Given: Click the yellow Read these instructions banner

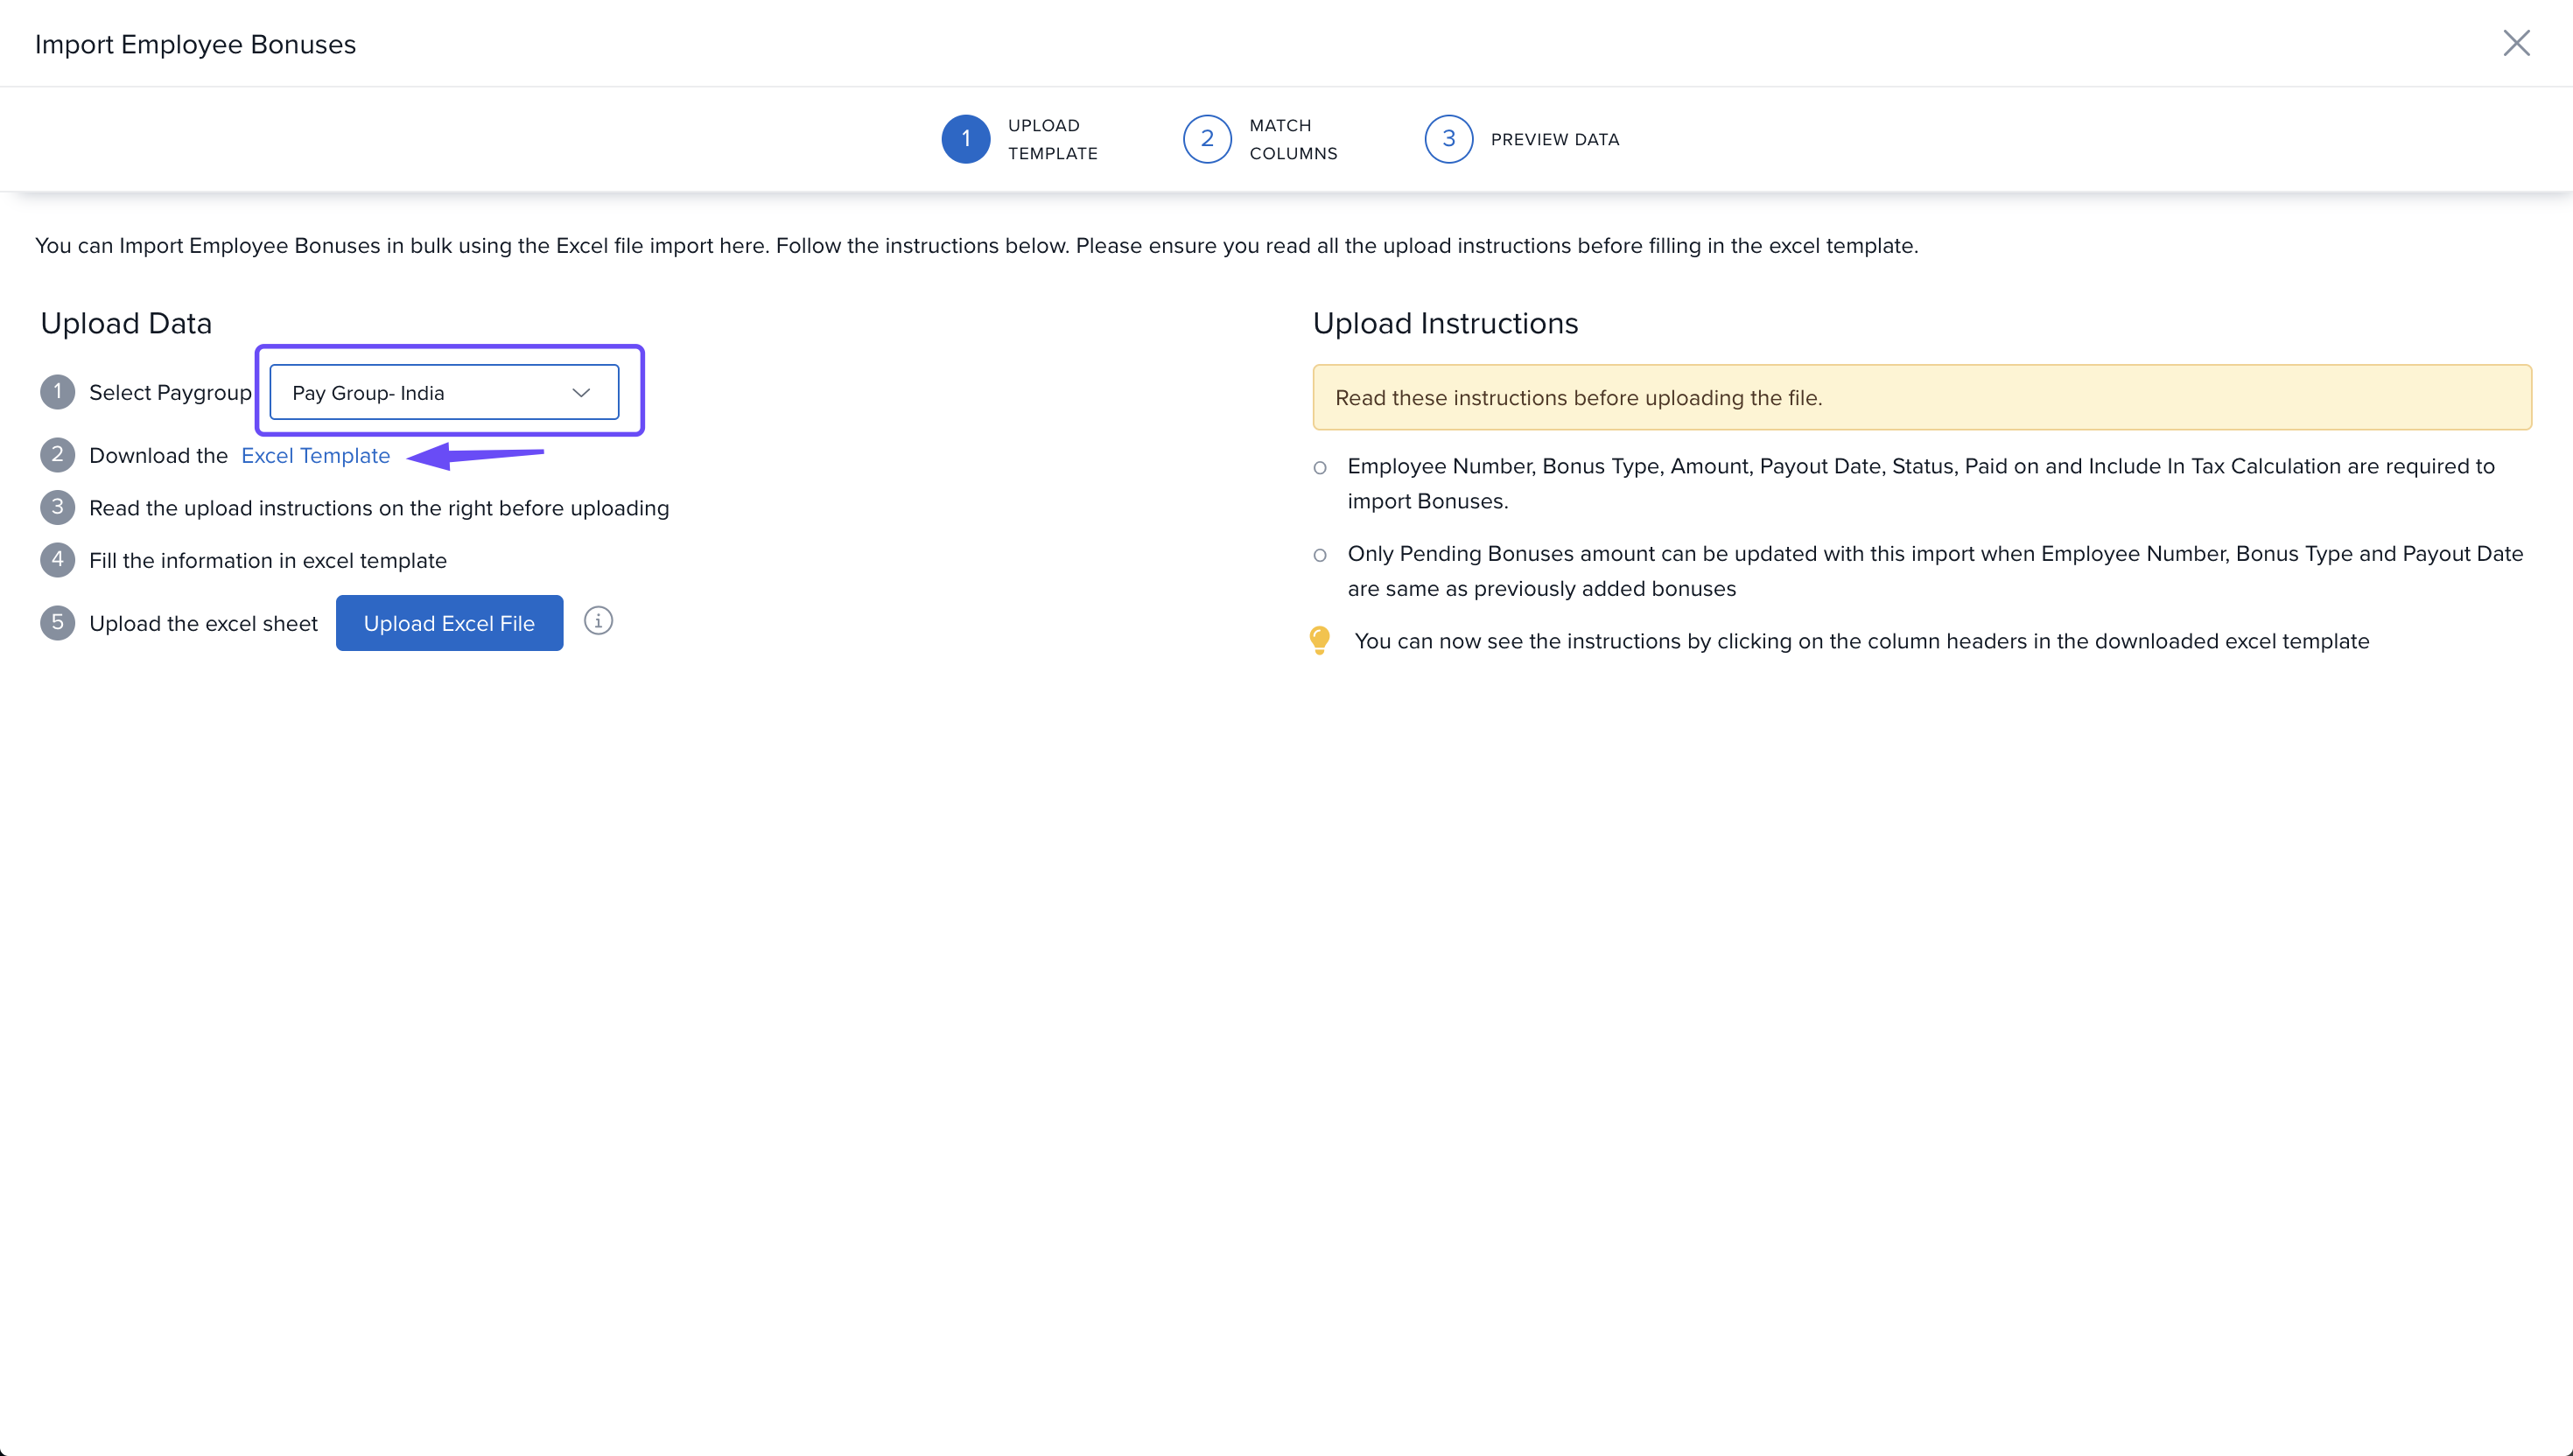Looking at the screenshot, I should pyautogui.click(x=1921, y=398).
